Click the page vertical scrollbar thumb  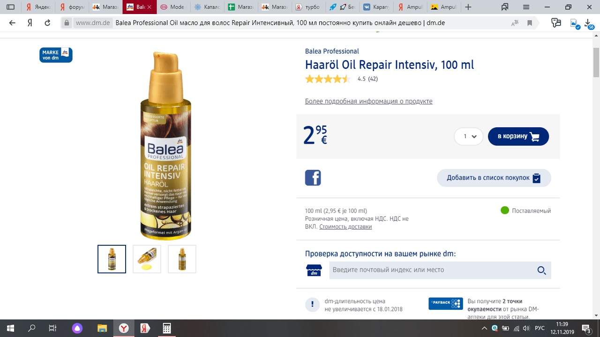596,62
